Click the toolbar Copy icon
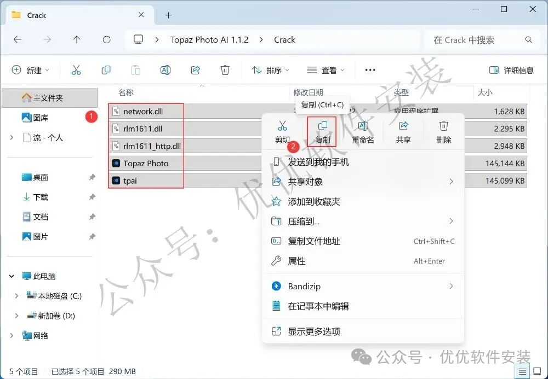 (x=106, y=70)
